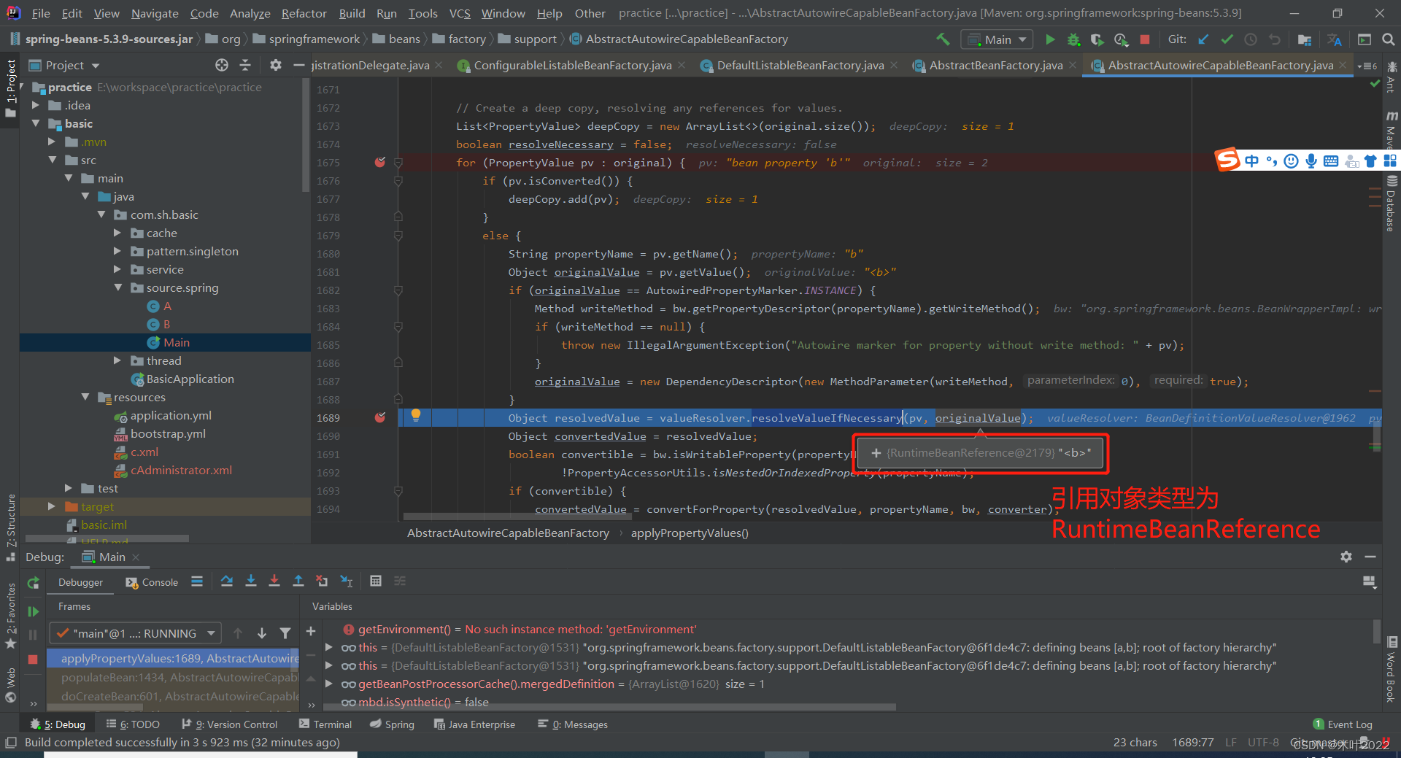Open the VCS menu
The image size is (1401, 758).
point(460,13)
